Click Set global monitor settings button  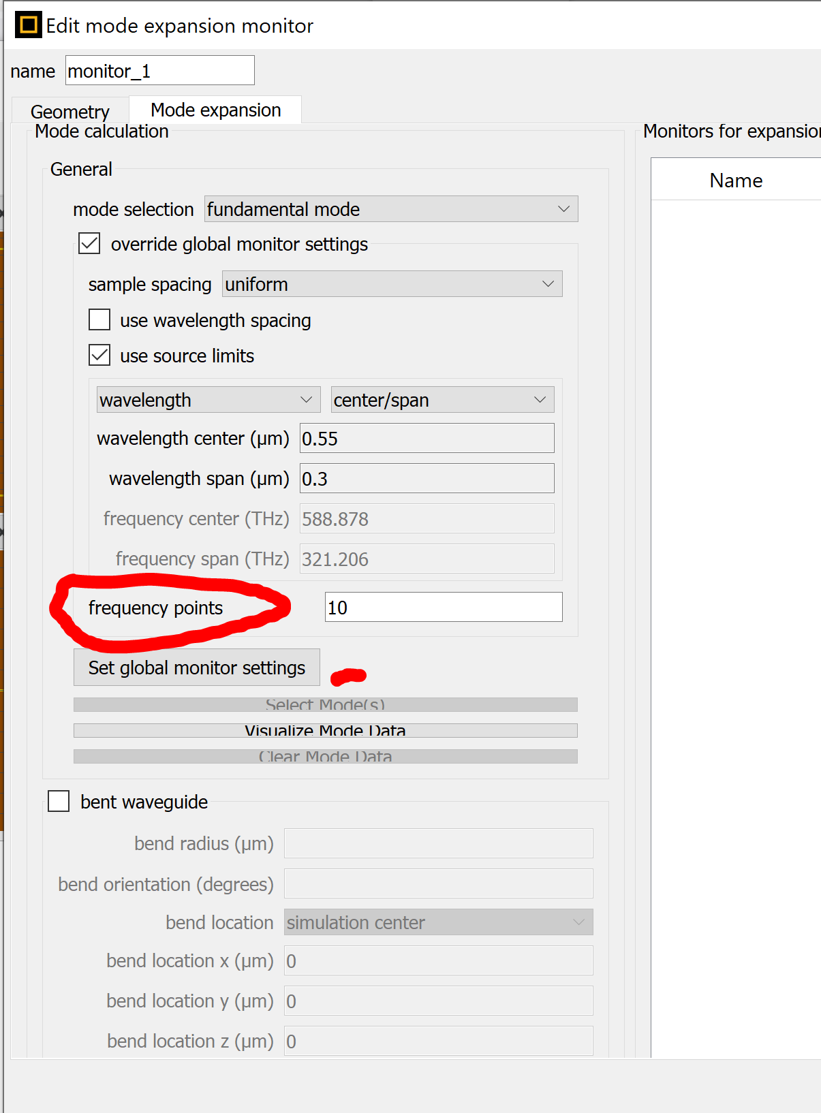pyautogui.click(x=197, y=668)
